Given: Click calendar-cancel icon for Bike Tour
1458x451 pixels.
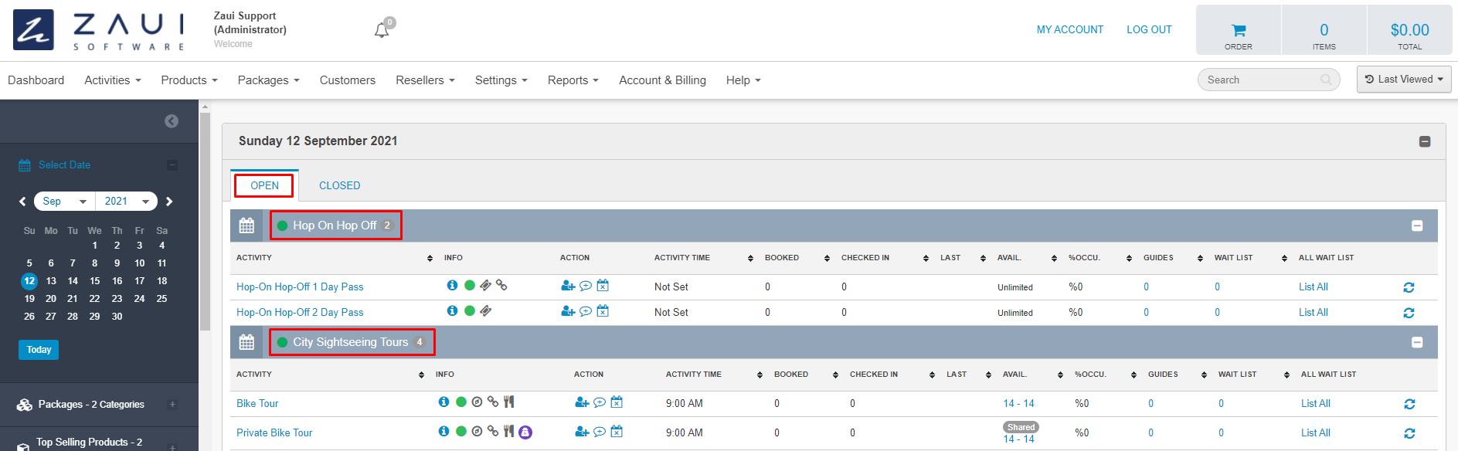Looking at the screenshot, I should [x=617, y=402].
